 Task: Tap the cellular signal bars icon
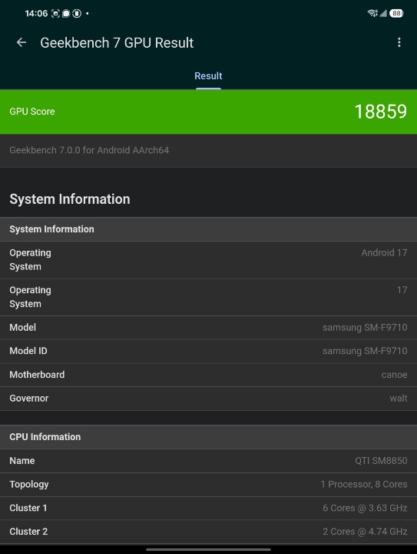pos(383,13)
